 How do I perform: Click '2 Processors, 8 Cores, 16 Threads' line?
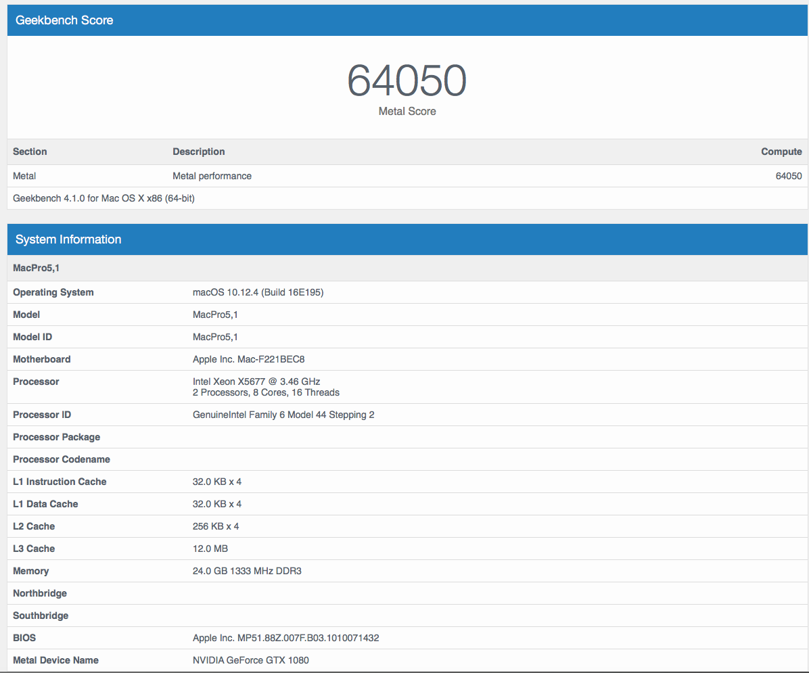(267, 393)
